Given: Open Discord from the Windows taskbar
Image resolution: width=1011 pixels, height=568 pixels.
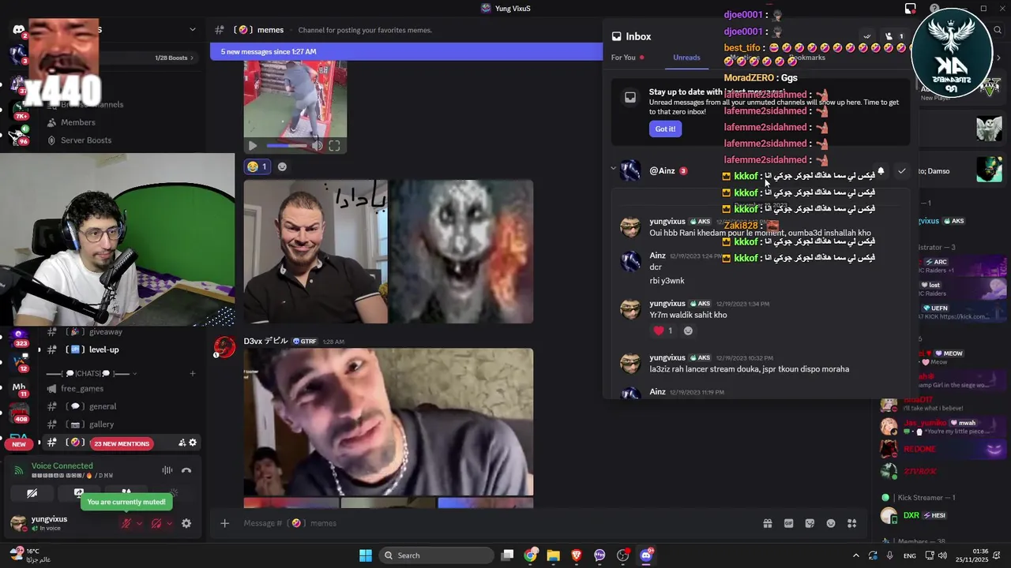Looking at the screenshot, I should pos(646,555).
